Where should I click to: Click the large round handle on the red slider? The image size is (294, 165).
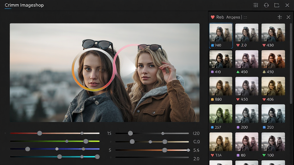pos(40,133)
